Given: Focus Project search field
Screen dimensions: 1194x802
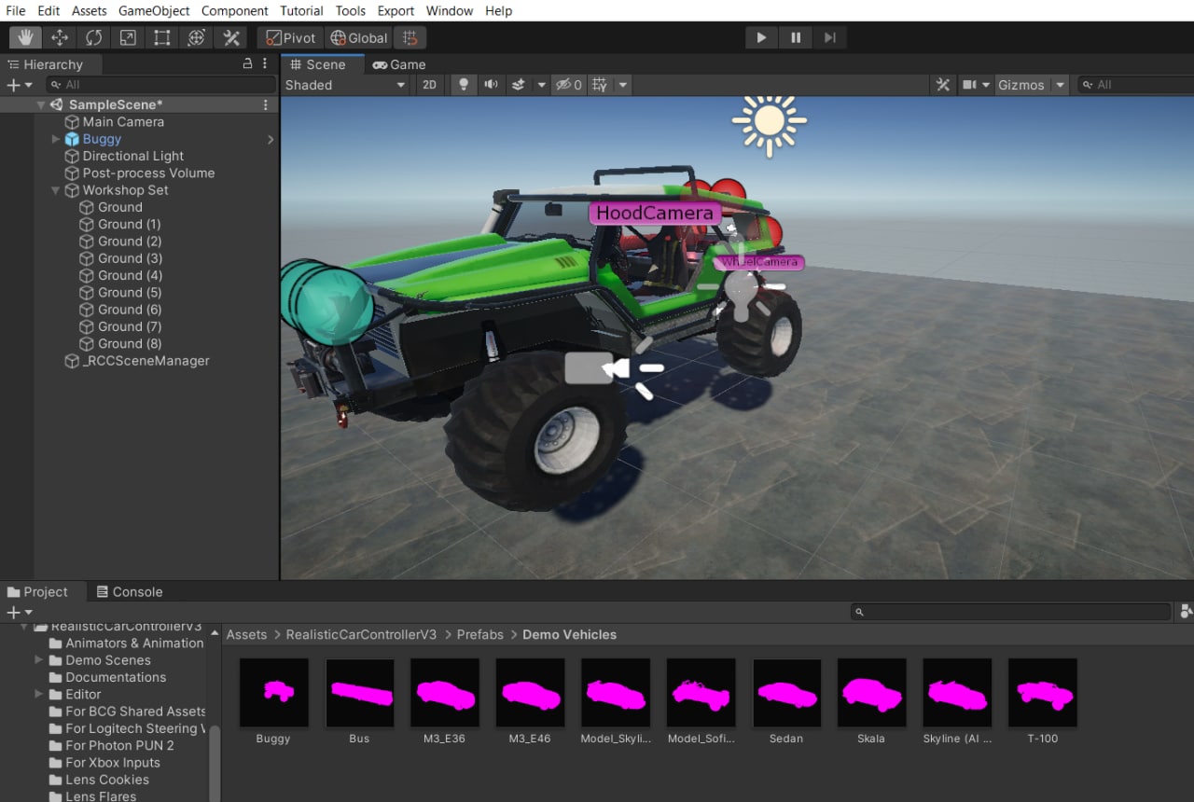Looking at the screenshot, I should 1011,613.
